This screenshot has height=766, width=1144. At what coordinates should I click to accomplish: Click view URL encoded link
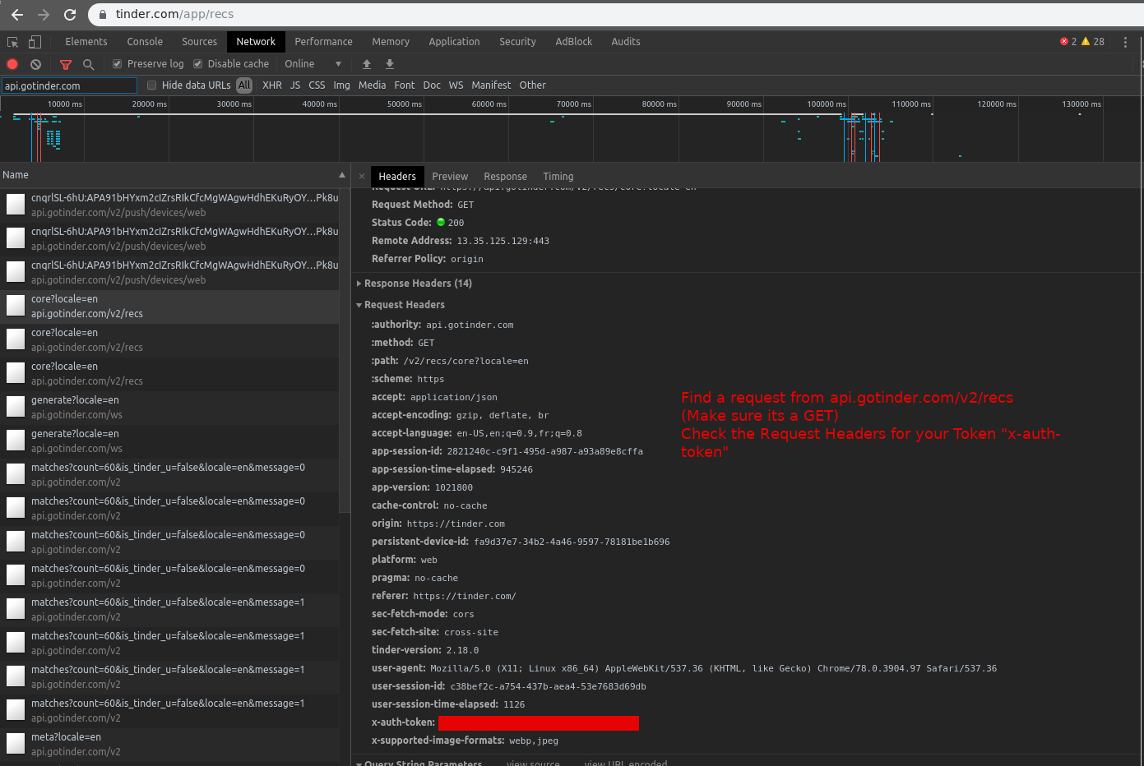pyautogui.click(x=626, y=764)
